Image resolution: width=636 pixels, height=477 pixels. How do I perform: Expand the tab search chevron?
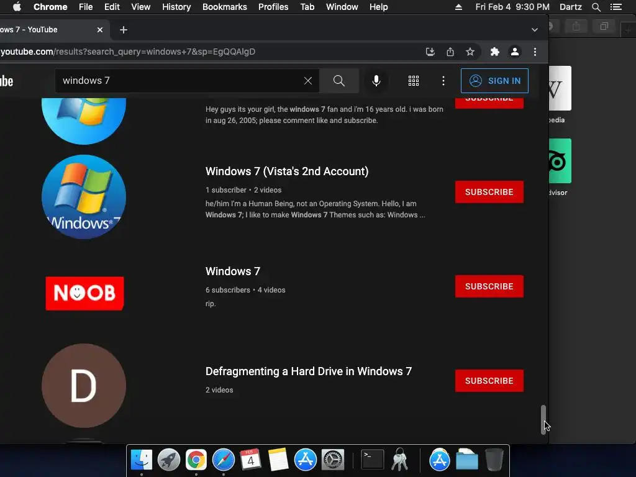[x=535, y=30]
